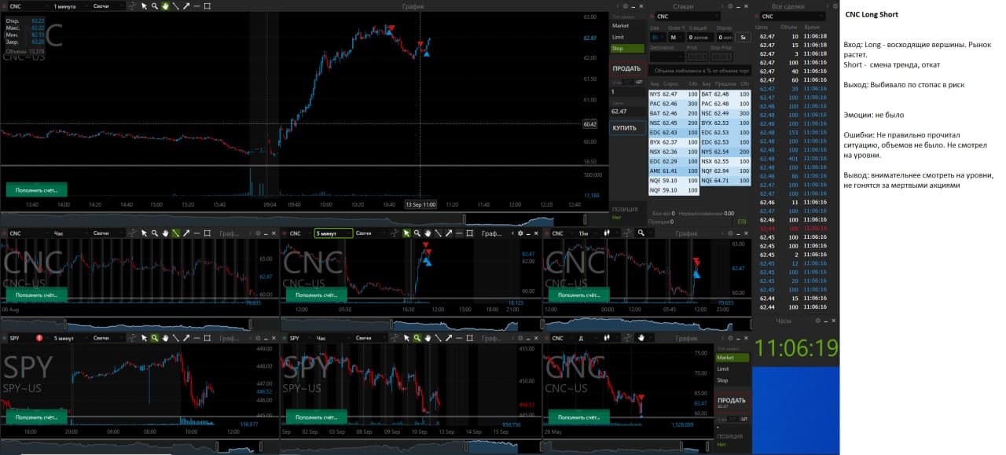Click ПРОДАТЬ button in bottom-right CNC panel
The image size is (1006, 455).
click(732, 402)
